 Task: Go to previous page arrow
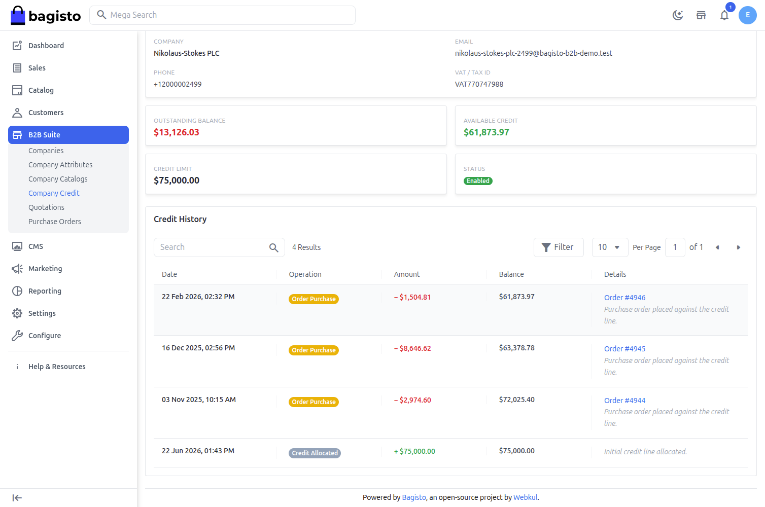click(x=717, y=247)
